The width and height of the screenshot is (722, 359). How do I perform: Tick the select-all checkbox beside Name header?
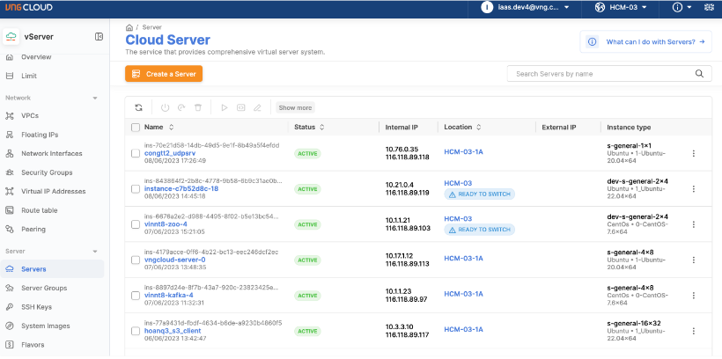[136, 128]
